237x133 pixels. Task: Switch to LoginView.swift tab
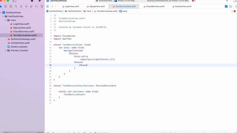pyautogui.click(x=71, y=7)
